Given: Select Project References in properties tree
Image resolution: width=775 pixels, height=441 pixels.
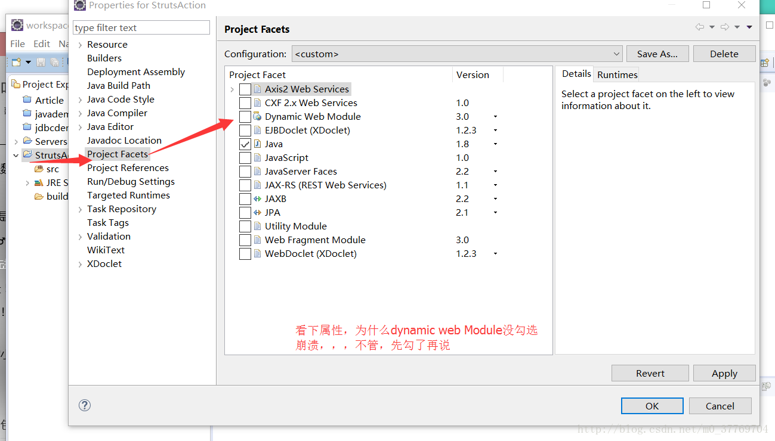Looking at the screenshot, I should pos(128,168).
